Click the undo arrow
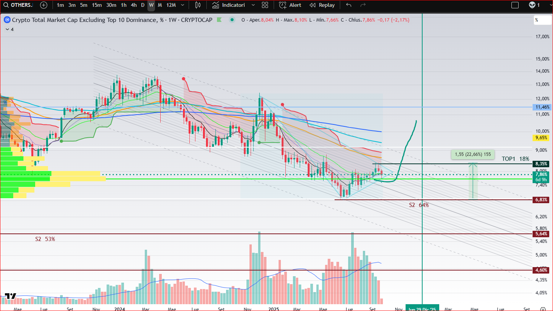The width and height of the screenshot is (553, 311). tap(349, 5)
